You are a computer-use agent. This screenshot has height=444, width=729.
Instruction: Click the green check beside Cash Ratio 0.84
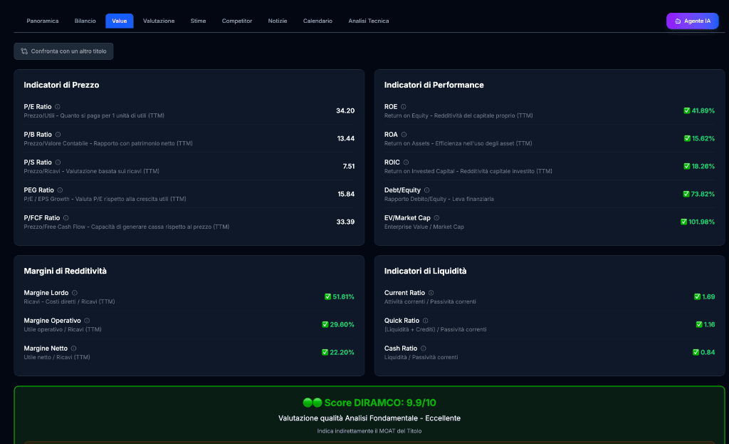696,352
